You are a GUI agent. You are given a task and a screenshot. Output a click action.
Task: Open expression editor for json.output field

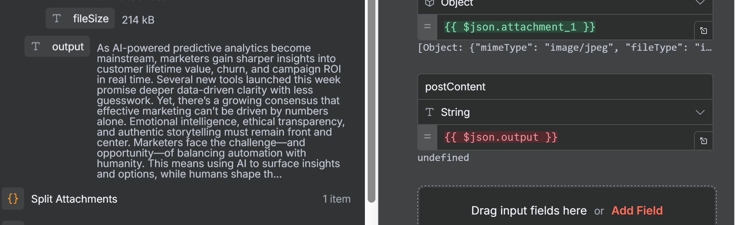click(704, 141)
